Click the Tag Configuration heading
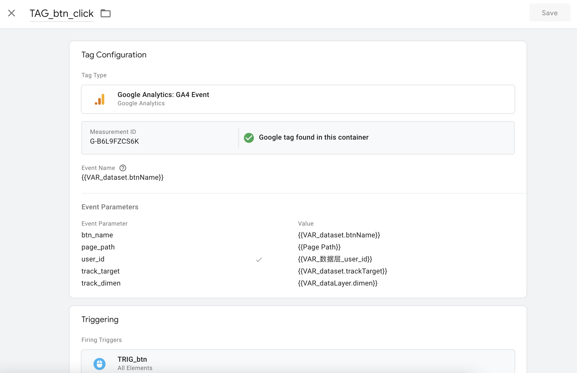 [x=114, y=55]
